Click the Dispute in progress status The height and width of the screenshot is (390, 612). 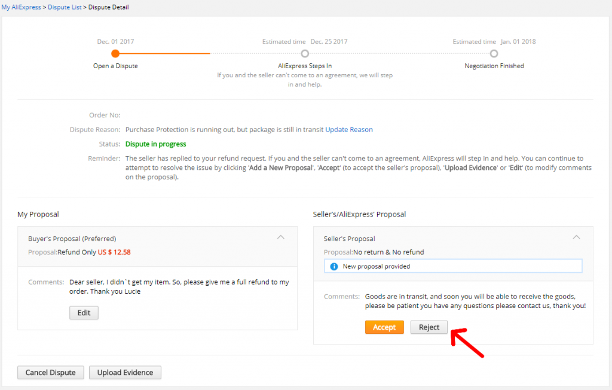click(155, 144)
